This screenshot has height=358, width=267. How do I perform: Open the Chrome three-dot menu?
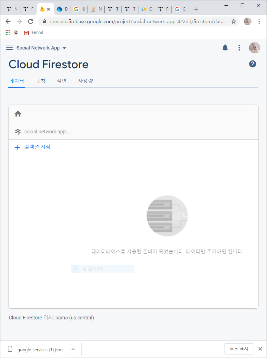pyautogui.click(x=259, y=21)
